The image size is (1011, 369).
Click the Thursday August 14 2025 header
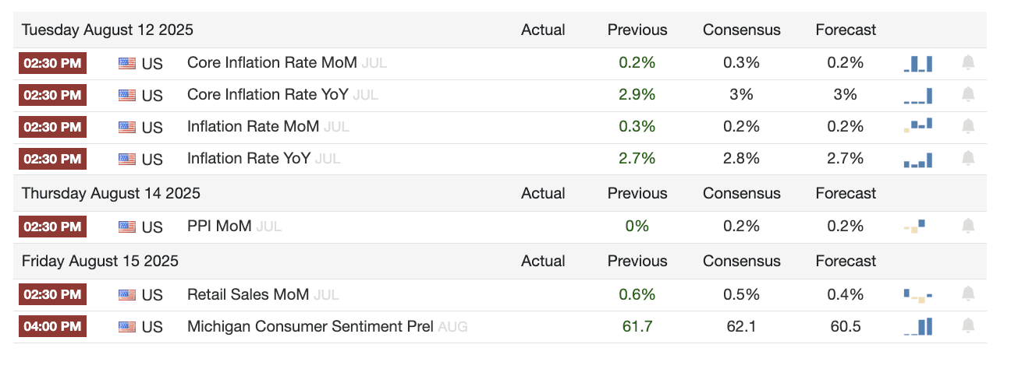(x=111, y=193)
